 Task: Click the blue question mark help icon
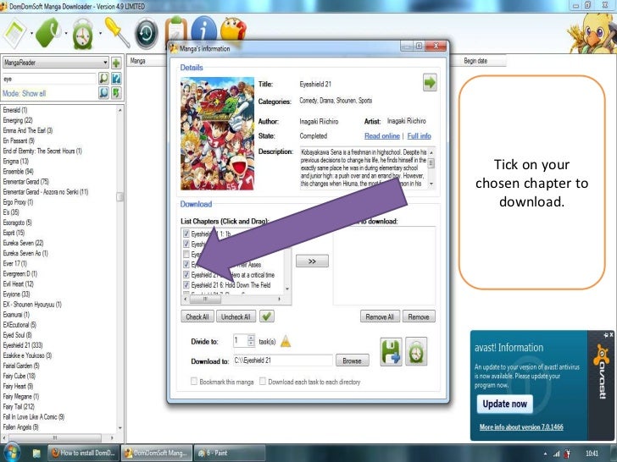tap(116, 78)
